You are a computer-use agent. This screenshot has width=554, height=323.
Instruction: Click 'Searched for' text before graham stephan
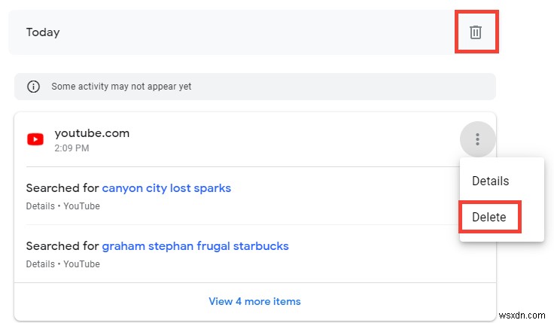[62, 246]
